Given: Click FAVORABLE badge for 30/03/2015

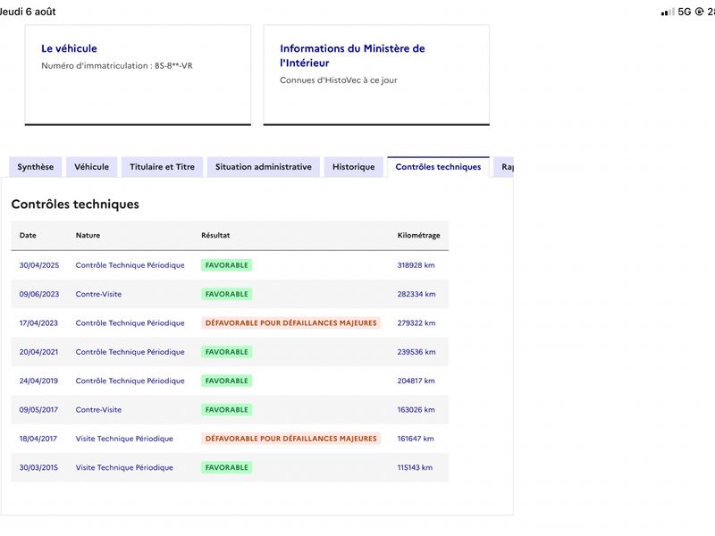Looking at the screenshot, I should [x=227, y=467].
